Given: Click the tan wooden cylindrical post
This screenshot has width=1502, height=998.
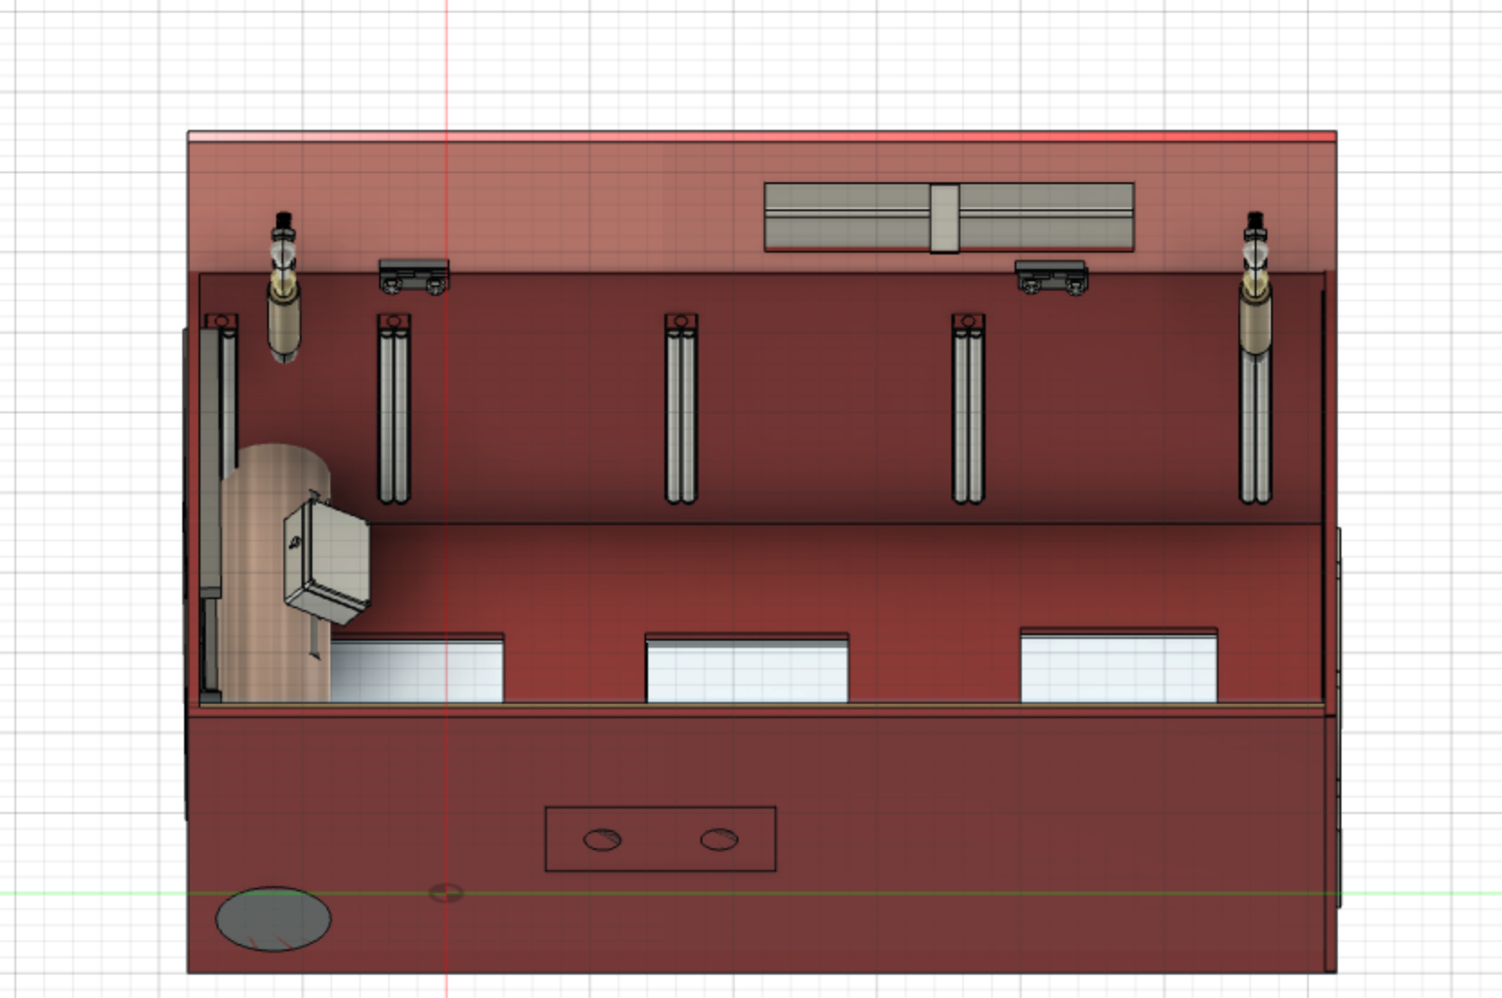Looking at the screenshot, I should click(x=275, y=573).
